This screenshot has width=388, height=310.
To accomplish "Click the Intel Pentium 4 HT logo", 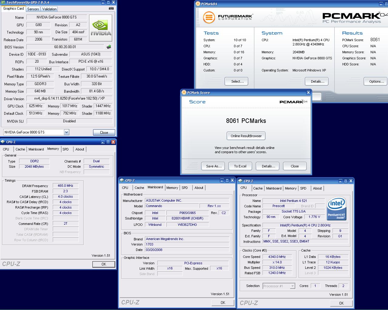I will tap(336, 209).
